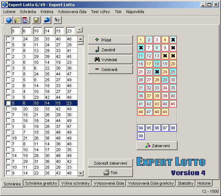Click the blue undo arrow icon
The width and height of the screenshot is (221, 196).
(x=47, y=20)
